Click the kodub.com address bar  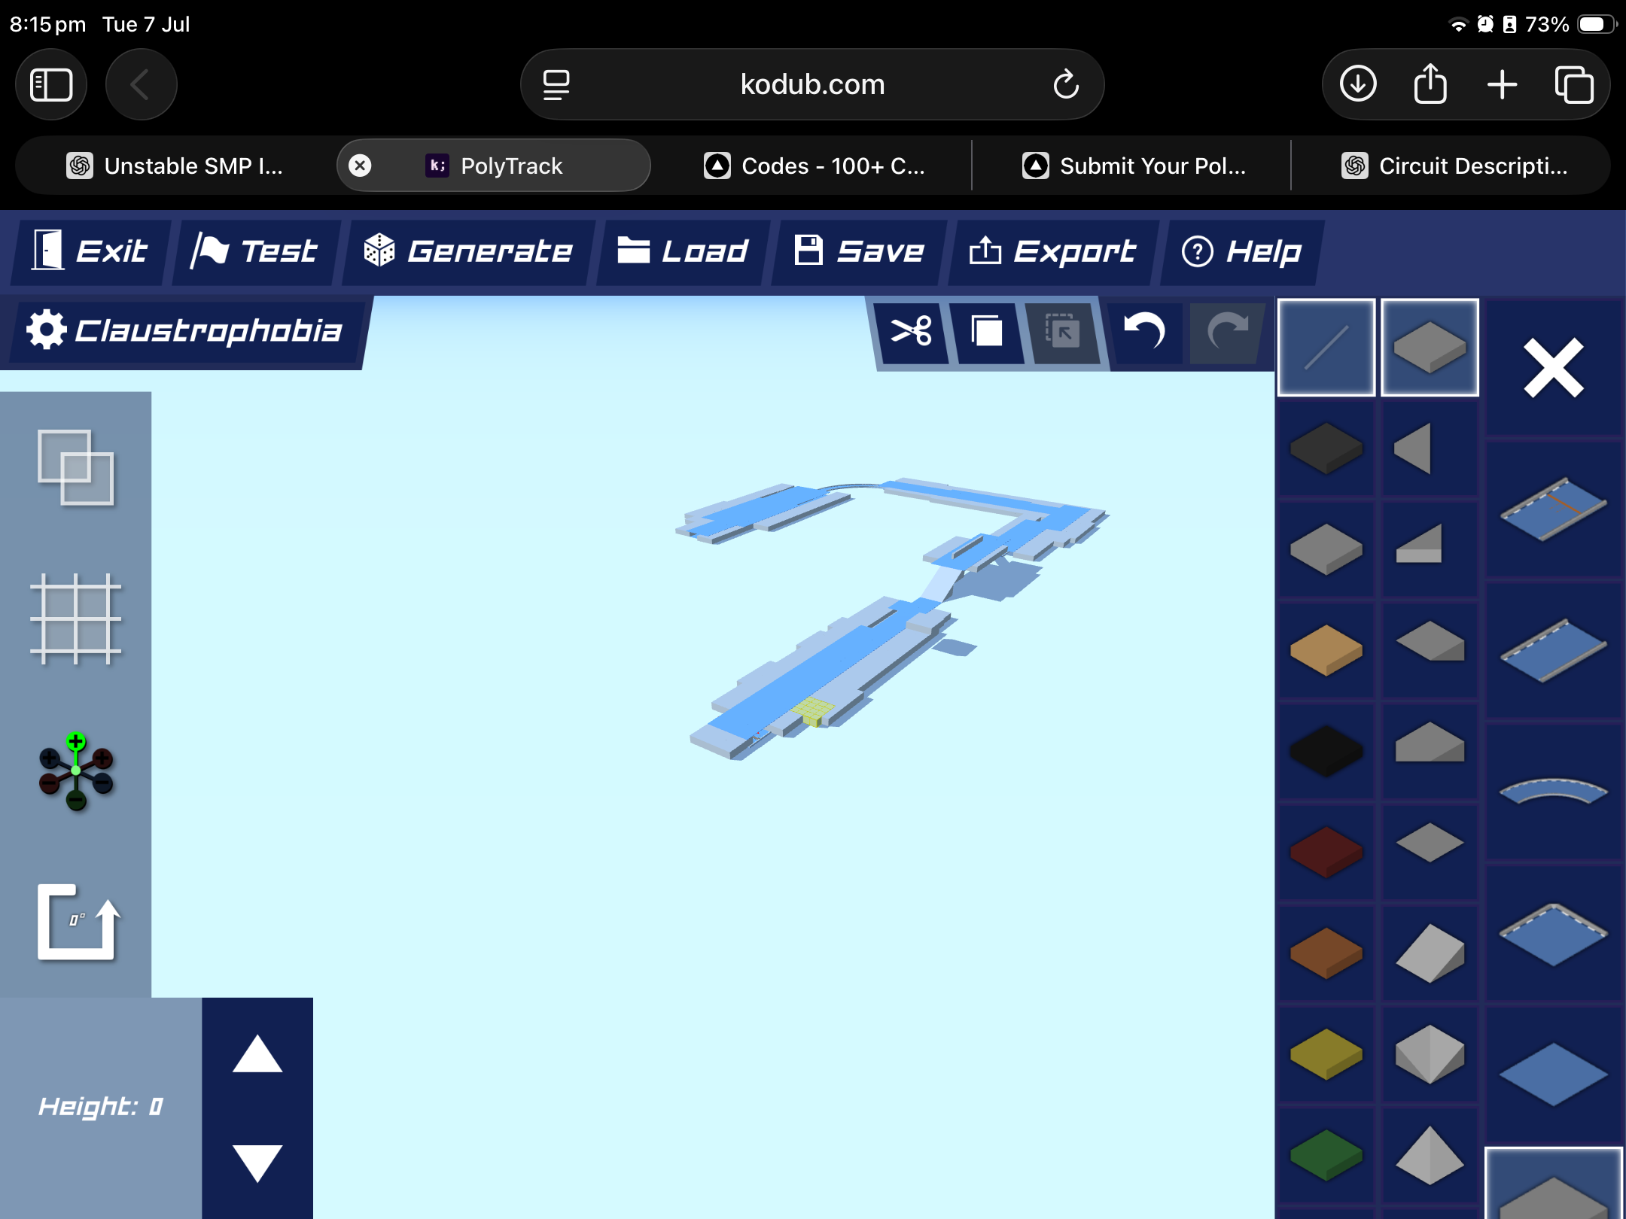pyautogui.click(x=812, y=84)
